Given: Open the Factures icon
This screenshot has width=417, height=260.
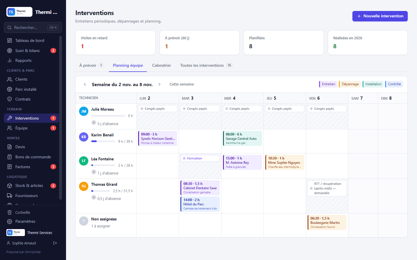Looking at the screenshot, I should click(x=10, y=167).
